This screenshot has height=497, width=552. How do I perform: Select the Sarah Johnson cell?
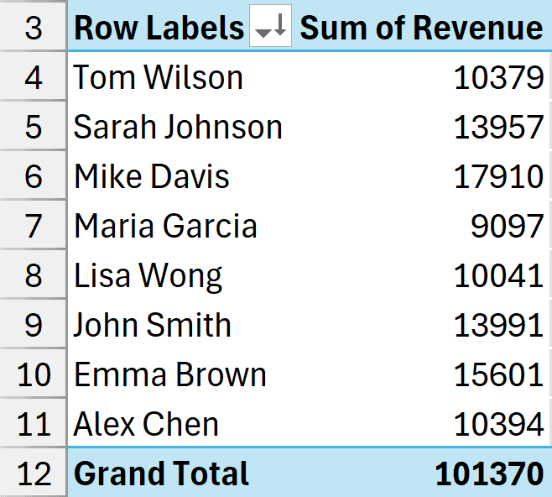(x=181, y=126)
